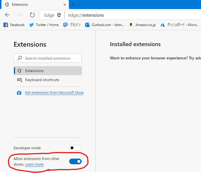Go back with the back arrow button
Viewport: 201px width, 173px height.
click(7, 15)
